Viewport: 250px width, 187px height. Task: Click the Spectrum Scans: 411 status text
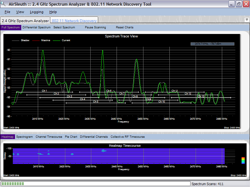[207, 184]
